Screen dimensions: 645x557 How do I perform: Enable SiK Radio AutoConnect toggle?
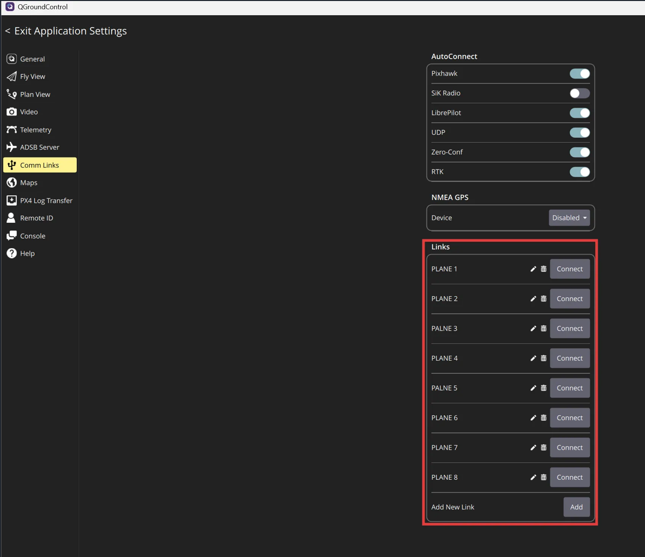[579, 93]
